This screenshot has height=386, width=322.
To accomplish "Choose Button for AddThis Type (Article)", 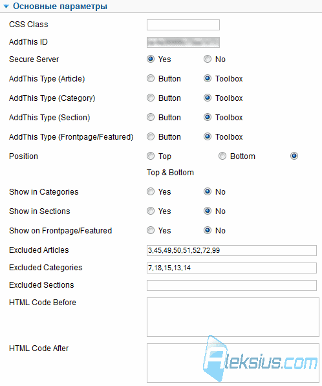I will [151, 78].
